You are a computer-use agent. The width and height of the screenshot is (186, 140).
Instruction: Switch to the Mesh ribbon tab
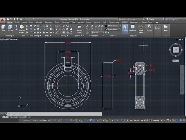click(x=31, y=22)
